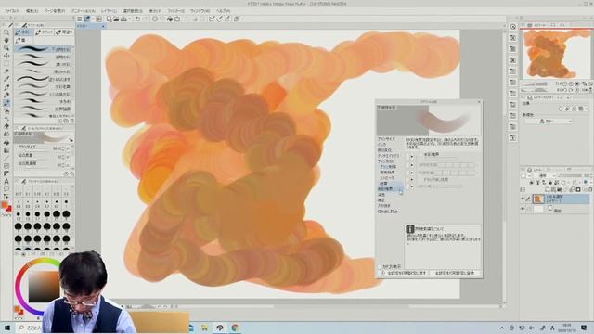This screenshot has width=594, height=334.
Task: Select the Move Layer tool
Action: pos(6,56)
